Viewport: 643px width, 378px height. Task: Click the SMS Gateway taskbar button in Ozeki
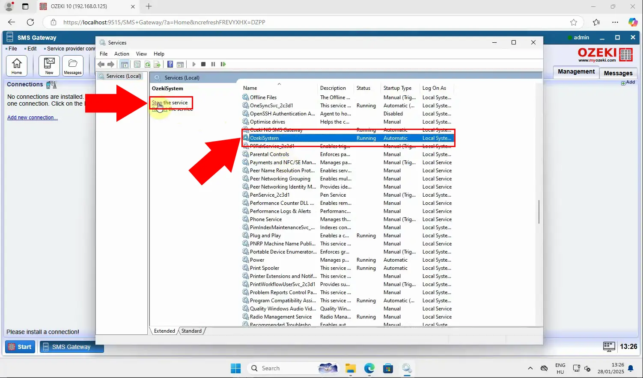pyautogui.click(x=71, y=347)
